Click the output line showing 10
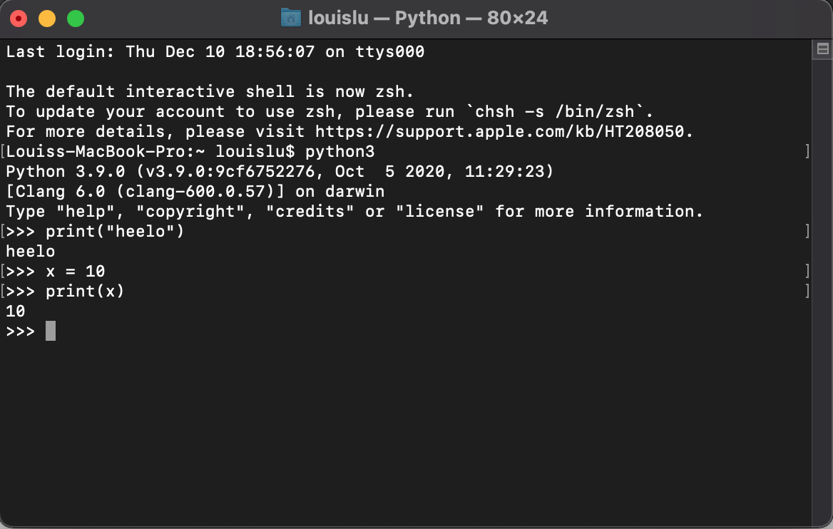This screenshot has height=529, width=833. tap(16, 312)
